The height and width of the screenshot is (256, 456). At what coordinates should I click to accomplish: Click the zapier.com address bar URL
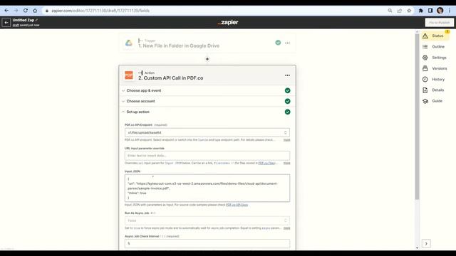(100, 11)
